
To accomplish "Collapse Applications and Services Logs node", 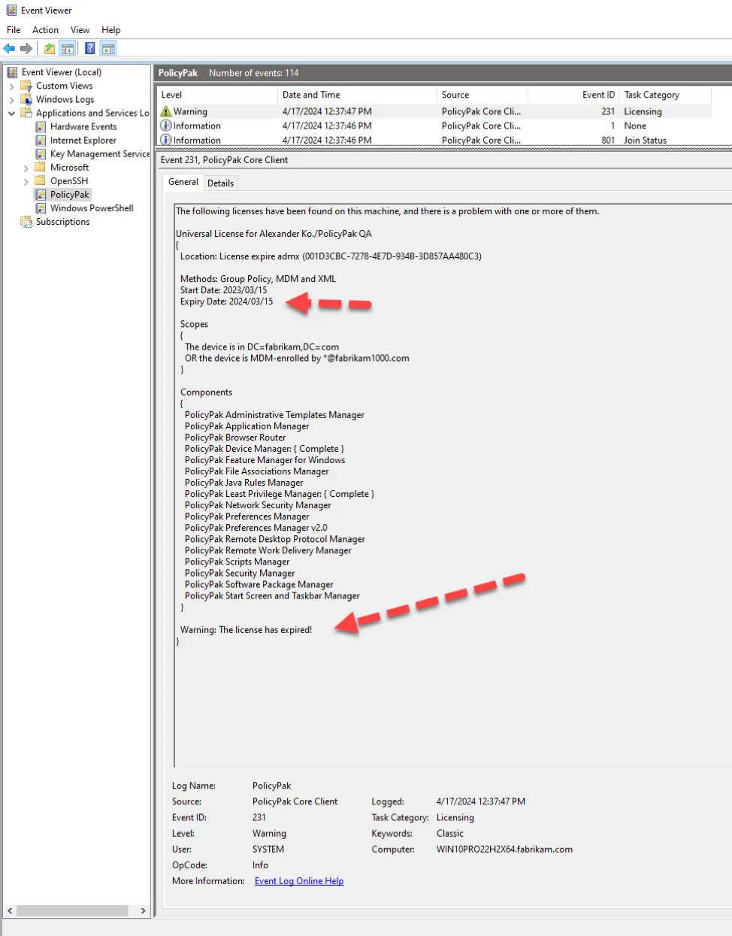I will [x=11, y=114].
